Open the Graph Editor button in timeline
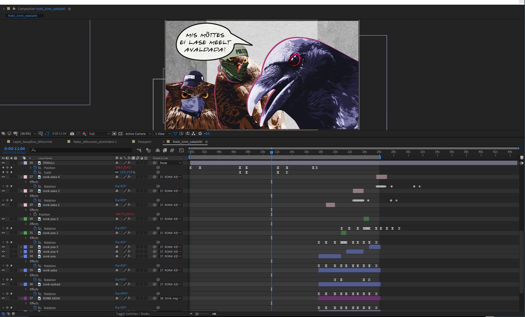The height and width of the screenshot is (317, 525). tap(181, 150)
